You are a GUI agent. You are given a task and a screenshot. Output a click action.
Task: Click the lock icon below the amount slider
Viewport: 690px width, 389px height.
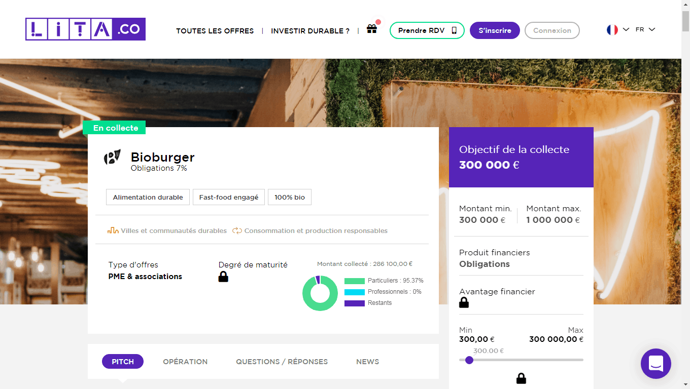pos(521,378)
